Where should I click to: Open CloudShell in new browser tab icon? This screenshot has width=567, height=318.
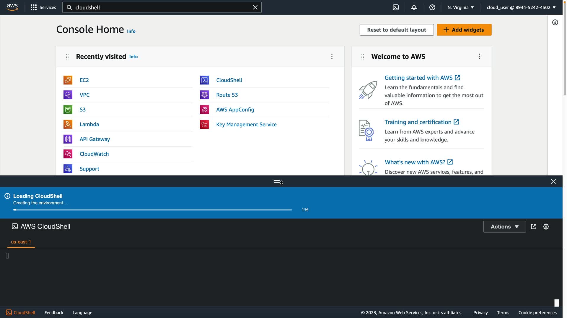point(533,226)
